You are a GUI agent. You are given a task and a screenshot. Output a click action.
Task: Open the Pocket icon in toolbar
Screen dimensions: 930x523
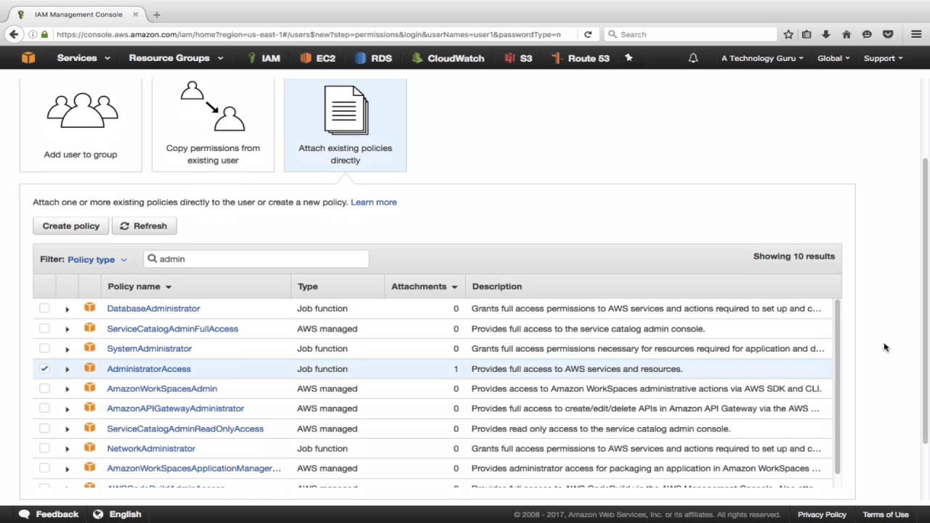point(888,34)
